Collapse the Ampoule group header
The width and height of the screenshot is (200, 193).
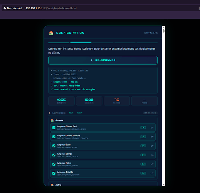[103, 120]
